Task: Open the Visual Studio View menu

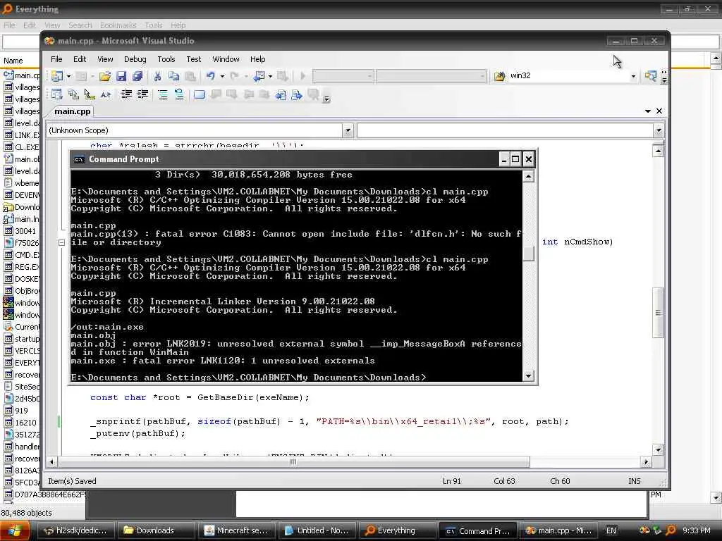Action: (x=105, y=59)
